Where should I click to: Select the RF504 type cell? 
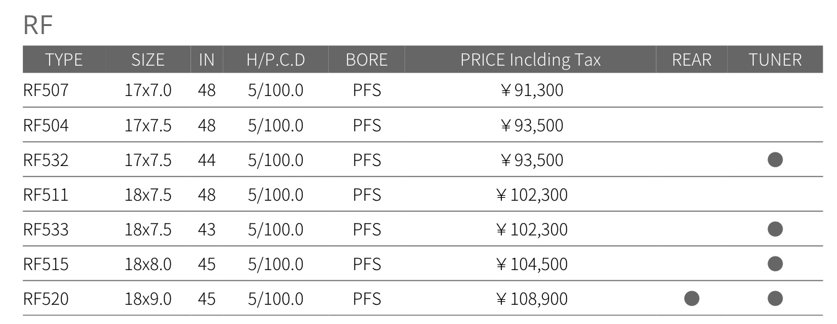point(46,125)
